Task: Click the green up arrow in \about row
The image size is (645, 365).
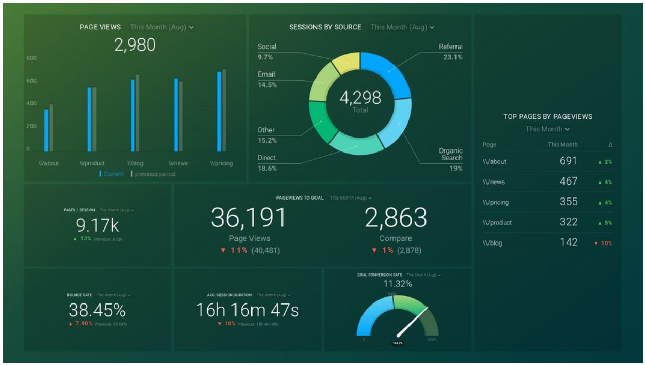Action: pos(600,162)
